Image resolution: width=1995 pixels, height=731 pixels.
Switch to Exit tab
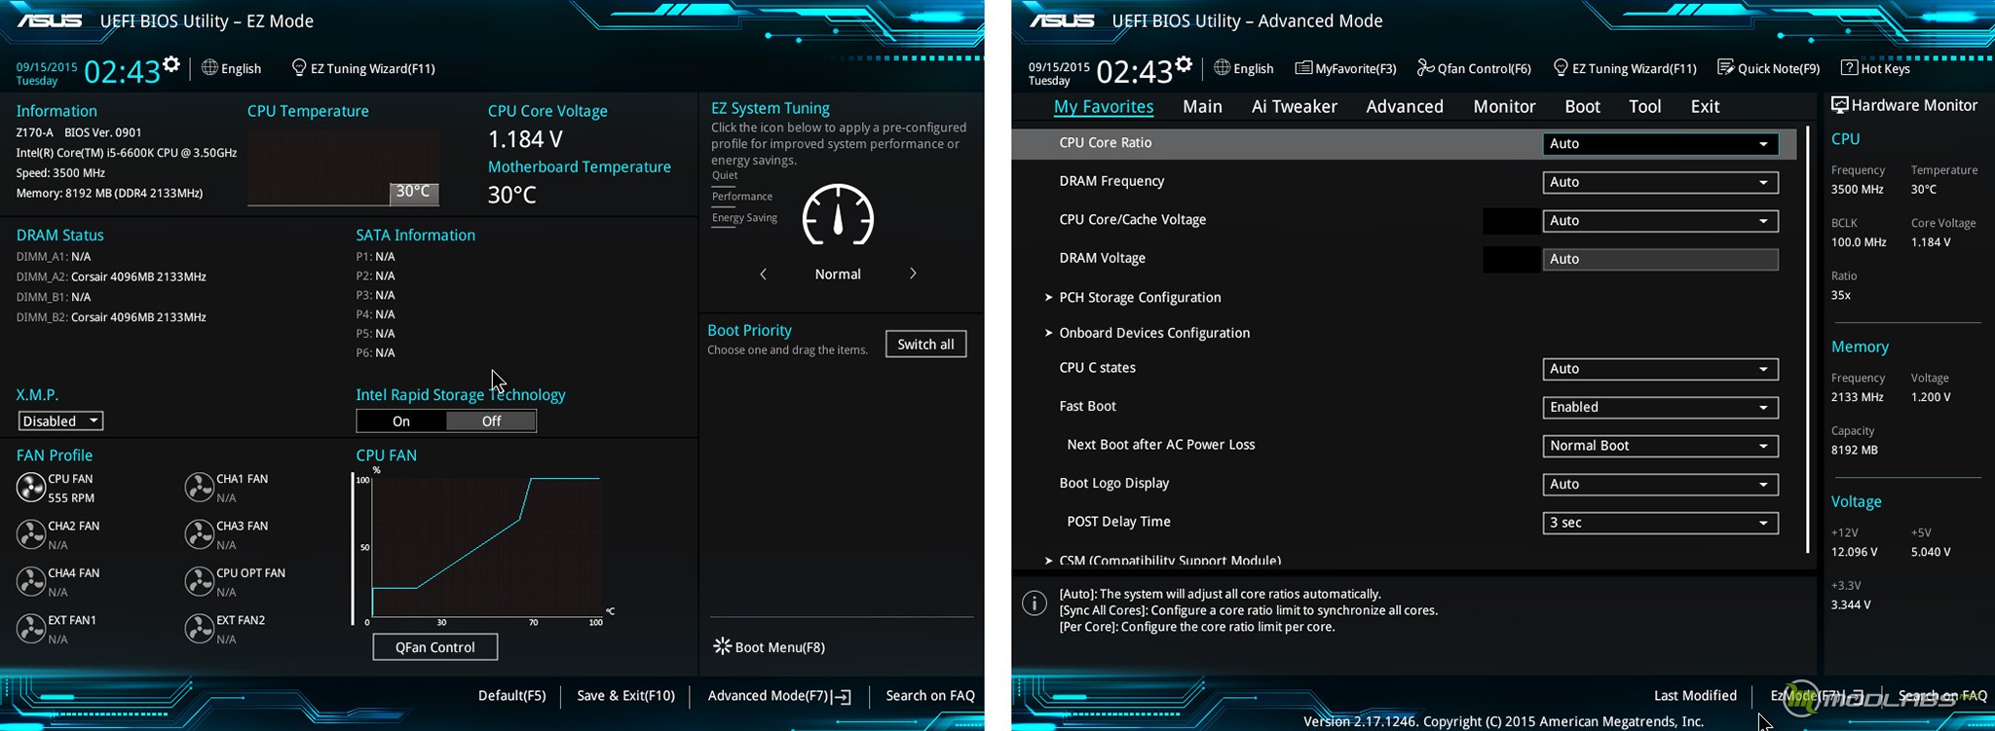[x=1705, y=106]
